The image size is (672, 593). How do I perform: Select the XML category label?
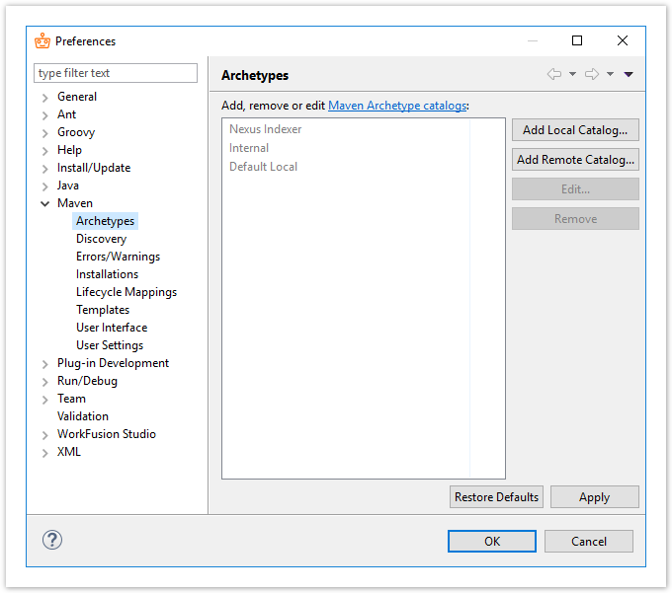pos(69,452)
